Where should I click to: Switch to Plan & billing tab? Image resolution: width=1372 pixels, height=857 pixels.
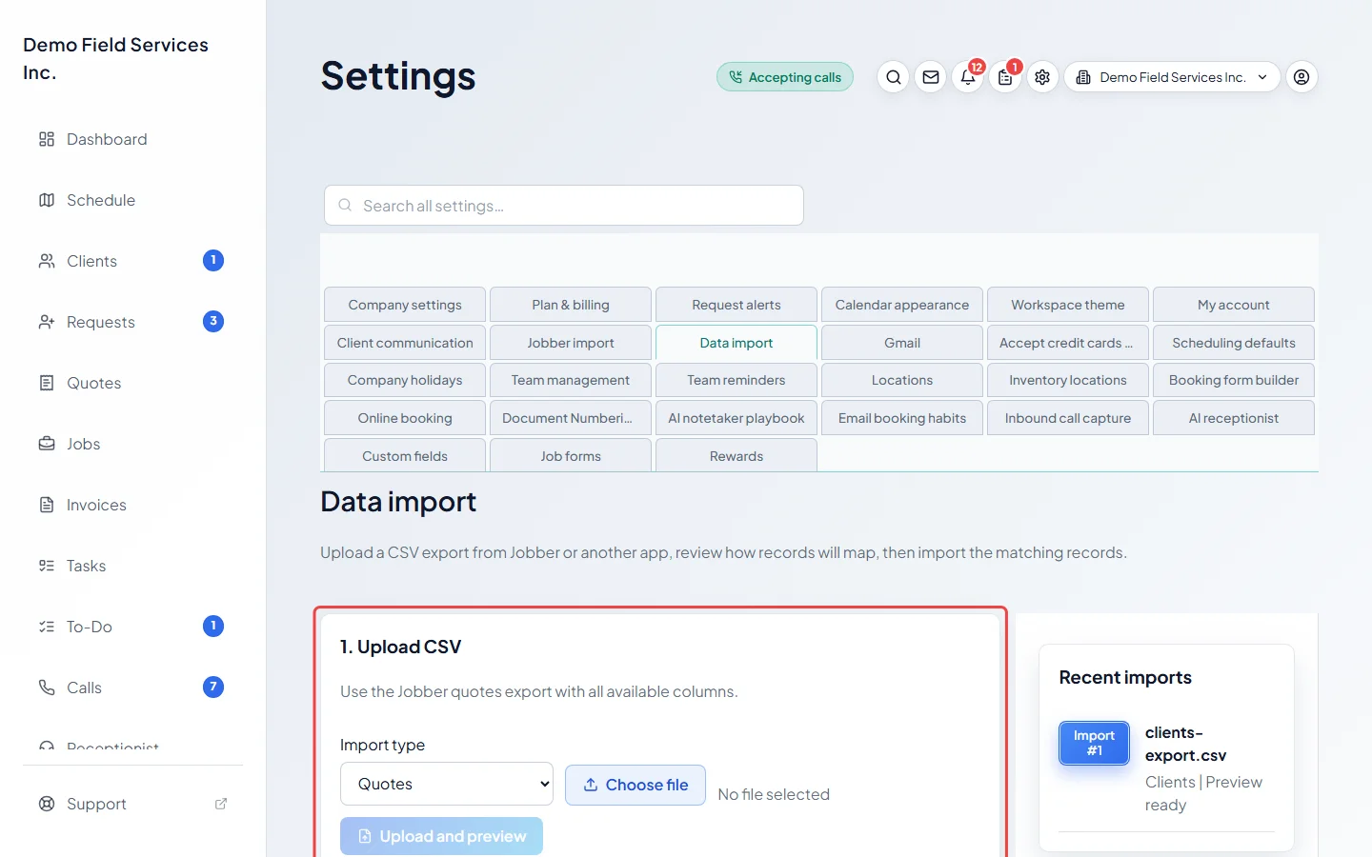(571, 305)
